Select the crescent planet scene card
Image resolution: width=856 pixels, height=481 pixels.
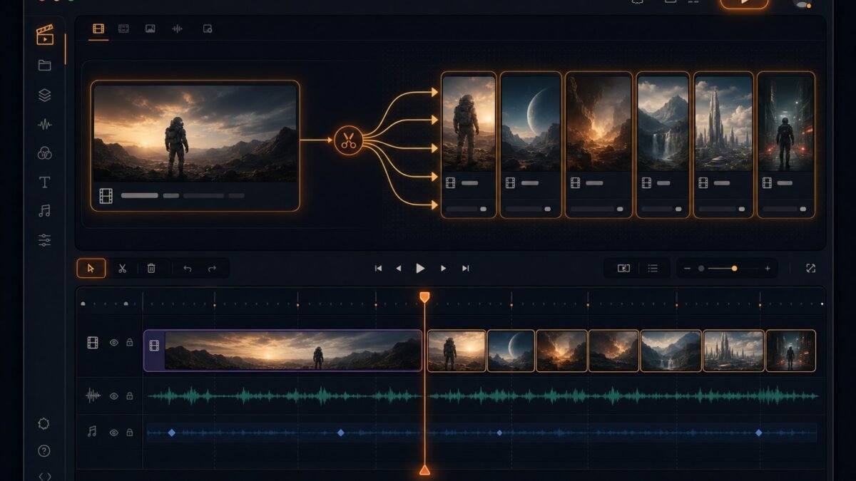pyautogui.click(x=531, y=145)
